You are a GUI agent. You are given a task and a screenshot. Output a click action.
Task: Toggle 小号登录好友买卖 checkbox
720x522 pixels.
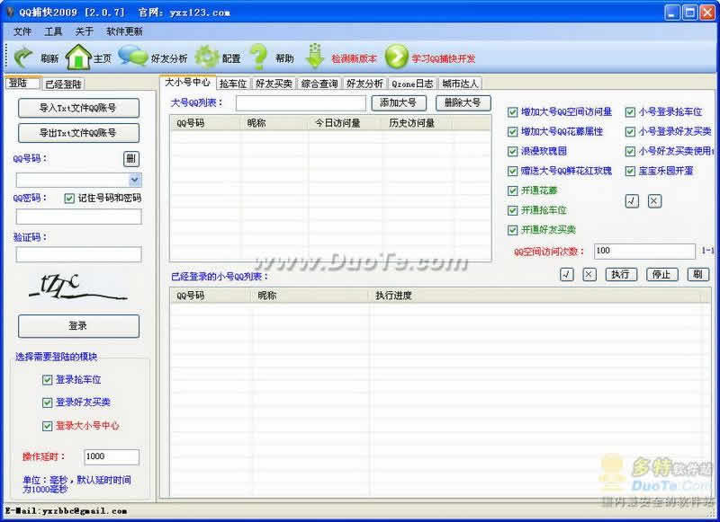pyautogui.click(x=630, y=131)
